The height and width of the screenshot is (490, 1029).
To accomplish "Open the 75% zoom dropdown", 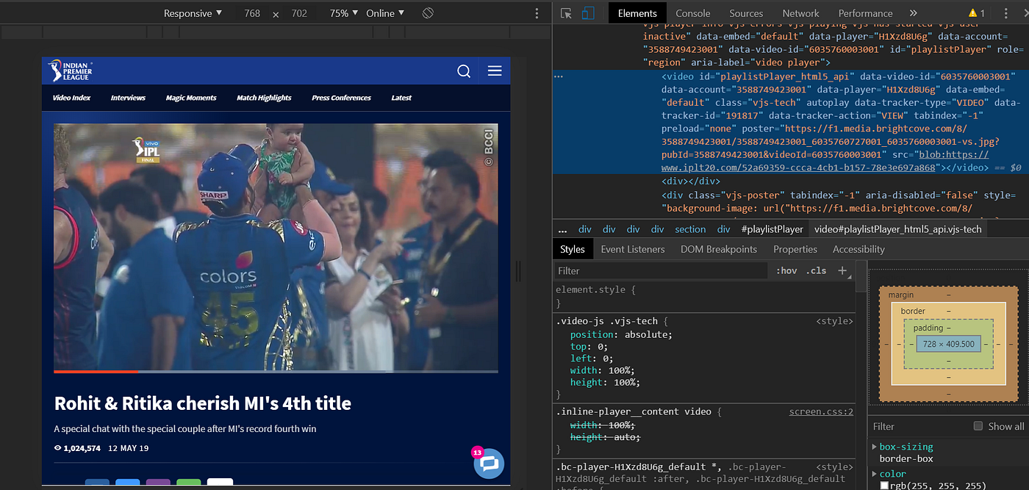I will 344,13.
